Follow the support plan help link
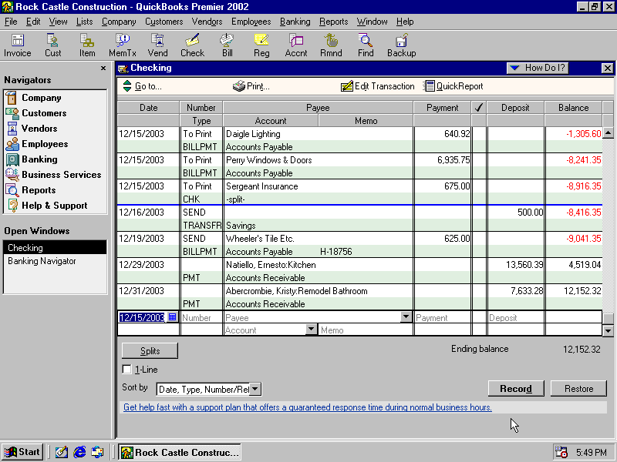Screen dimensions: 617x462 [x=308, y=407]
